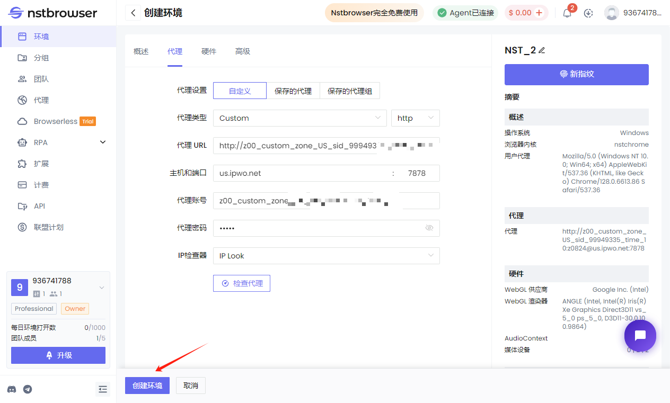Focus the 代理账号 input field
670x403 pixels.
tap(327, 201)
